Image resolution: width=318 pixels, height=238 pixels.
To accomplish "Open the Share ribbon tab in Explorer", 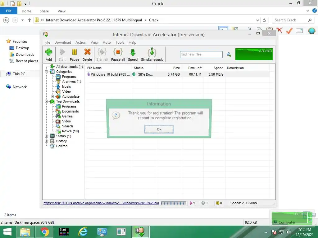I will (x=44, y=11).
